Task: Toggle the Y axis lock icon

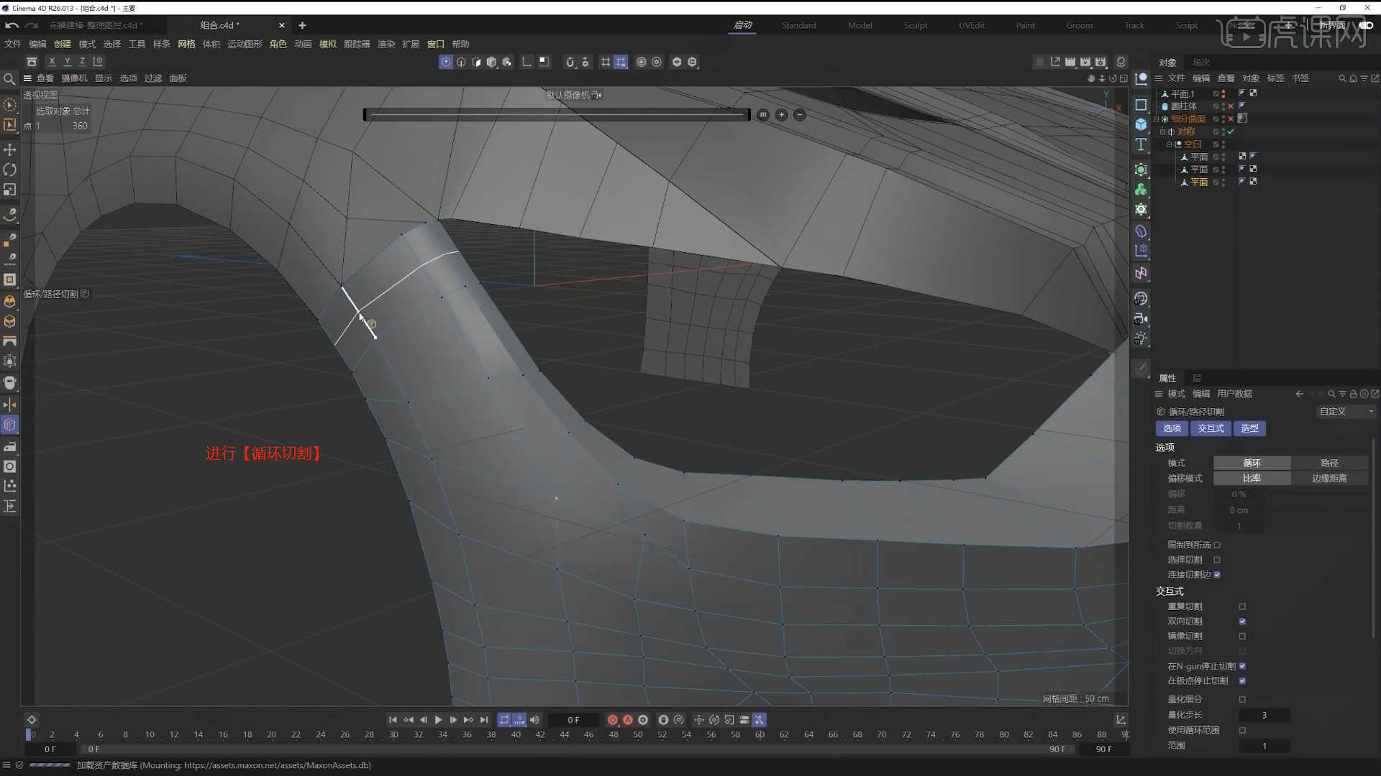Action: [67, 62]
